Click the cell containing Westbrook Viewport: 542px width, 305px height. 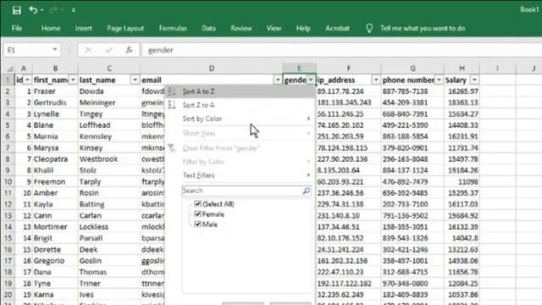click(109, 159)
